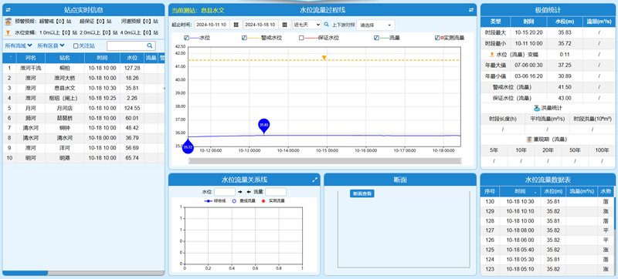Viewport: 618px width, 279px height.
Task: Toggle 综合线 legend in relation chart
Action: click(215, 201)
